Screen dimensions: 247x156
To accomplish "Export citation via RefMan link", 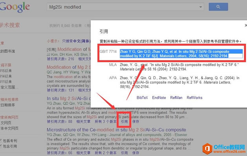I will point(176,98).
